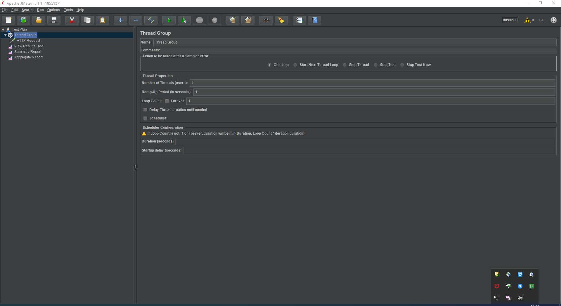This screenshot has width=561, height=306.
Task: Click the Startup delay (seconds) field
Action: click(369, 150)
